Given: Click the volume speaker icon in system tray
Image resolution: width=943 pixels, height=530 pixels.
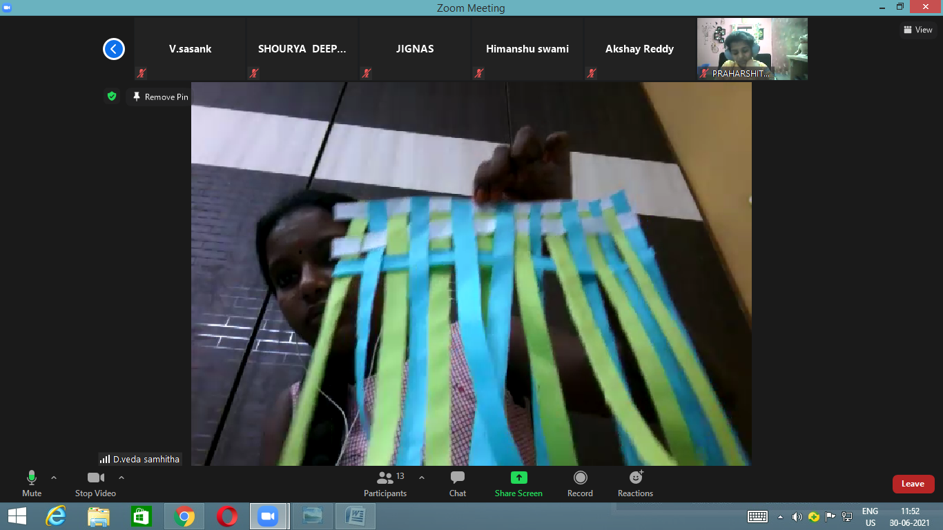Looking at the screenshot, I should click(797, 516).
